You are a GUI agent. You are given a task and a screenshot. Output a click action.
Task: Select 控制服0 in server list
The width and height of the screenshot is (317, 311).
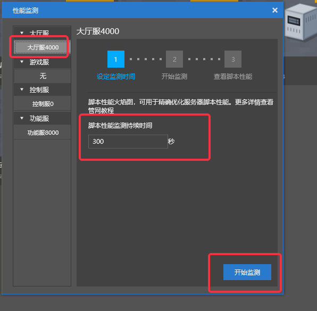[x=42, y=104]
